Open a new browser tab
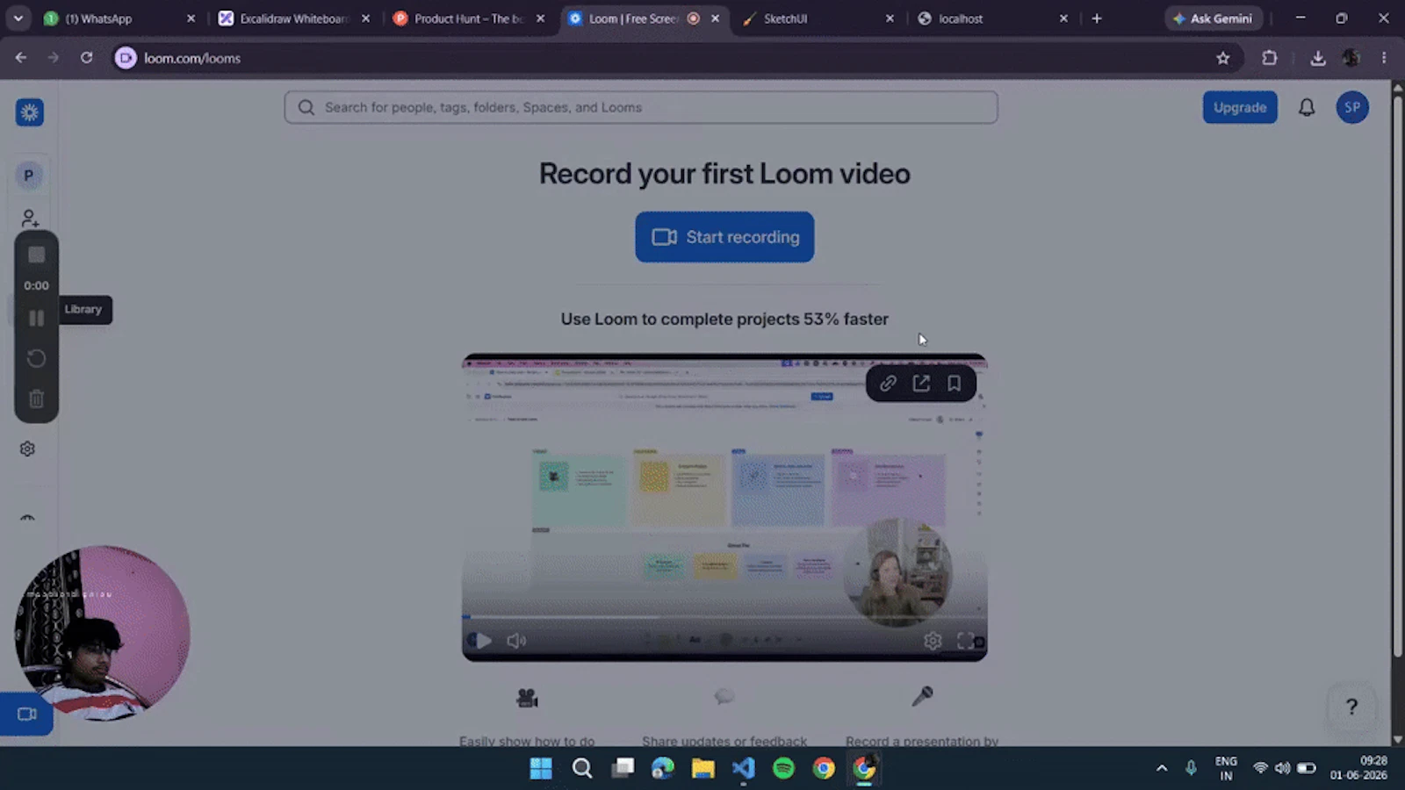The width and height of the screenshot is (1405, 790). click(x=1097, y=18)
